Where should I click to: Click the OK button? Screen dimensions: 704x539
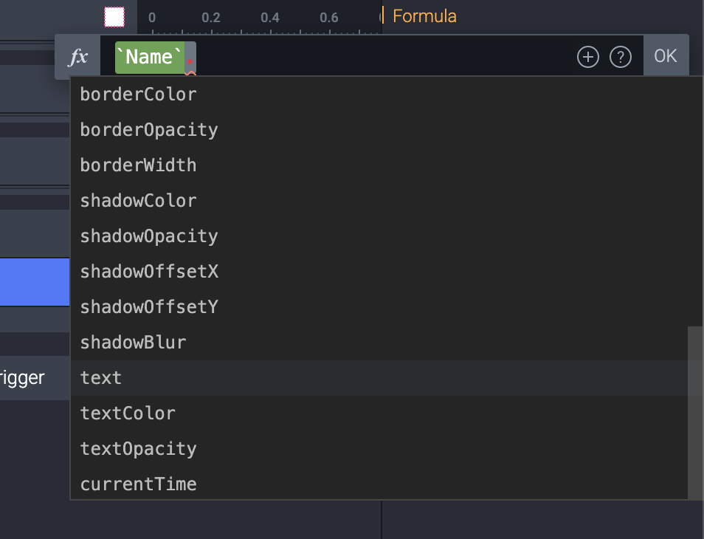[x=666, y=56]
